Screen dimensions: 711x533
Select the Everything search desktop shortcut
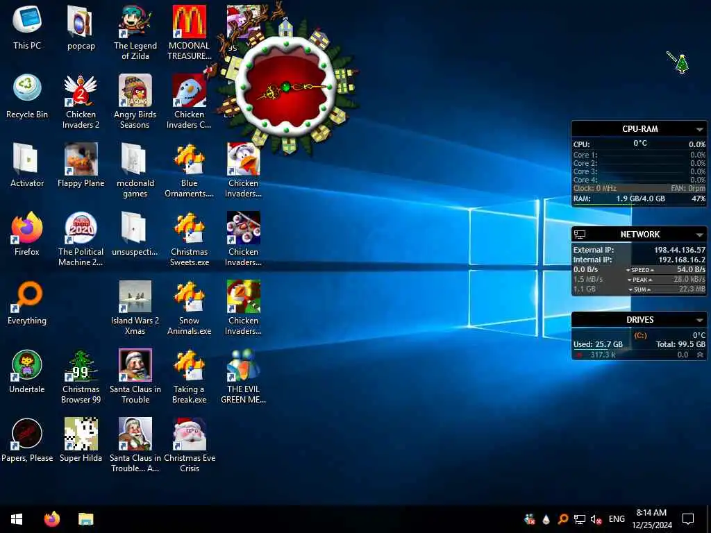tap(27, 303)
